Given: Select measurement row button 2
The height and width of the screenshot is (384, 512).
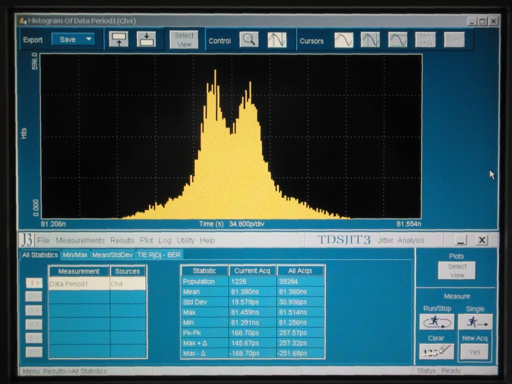Looking at the screenshot, I should [34, 296].
